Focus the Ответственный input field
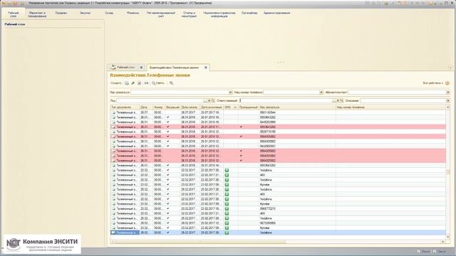This screenshot has height=256, width=456. (x=286, y=101)
